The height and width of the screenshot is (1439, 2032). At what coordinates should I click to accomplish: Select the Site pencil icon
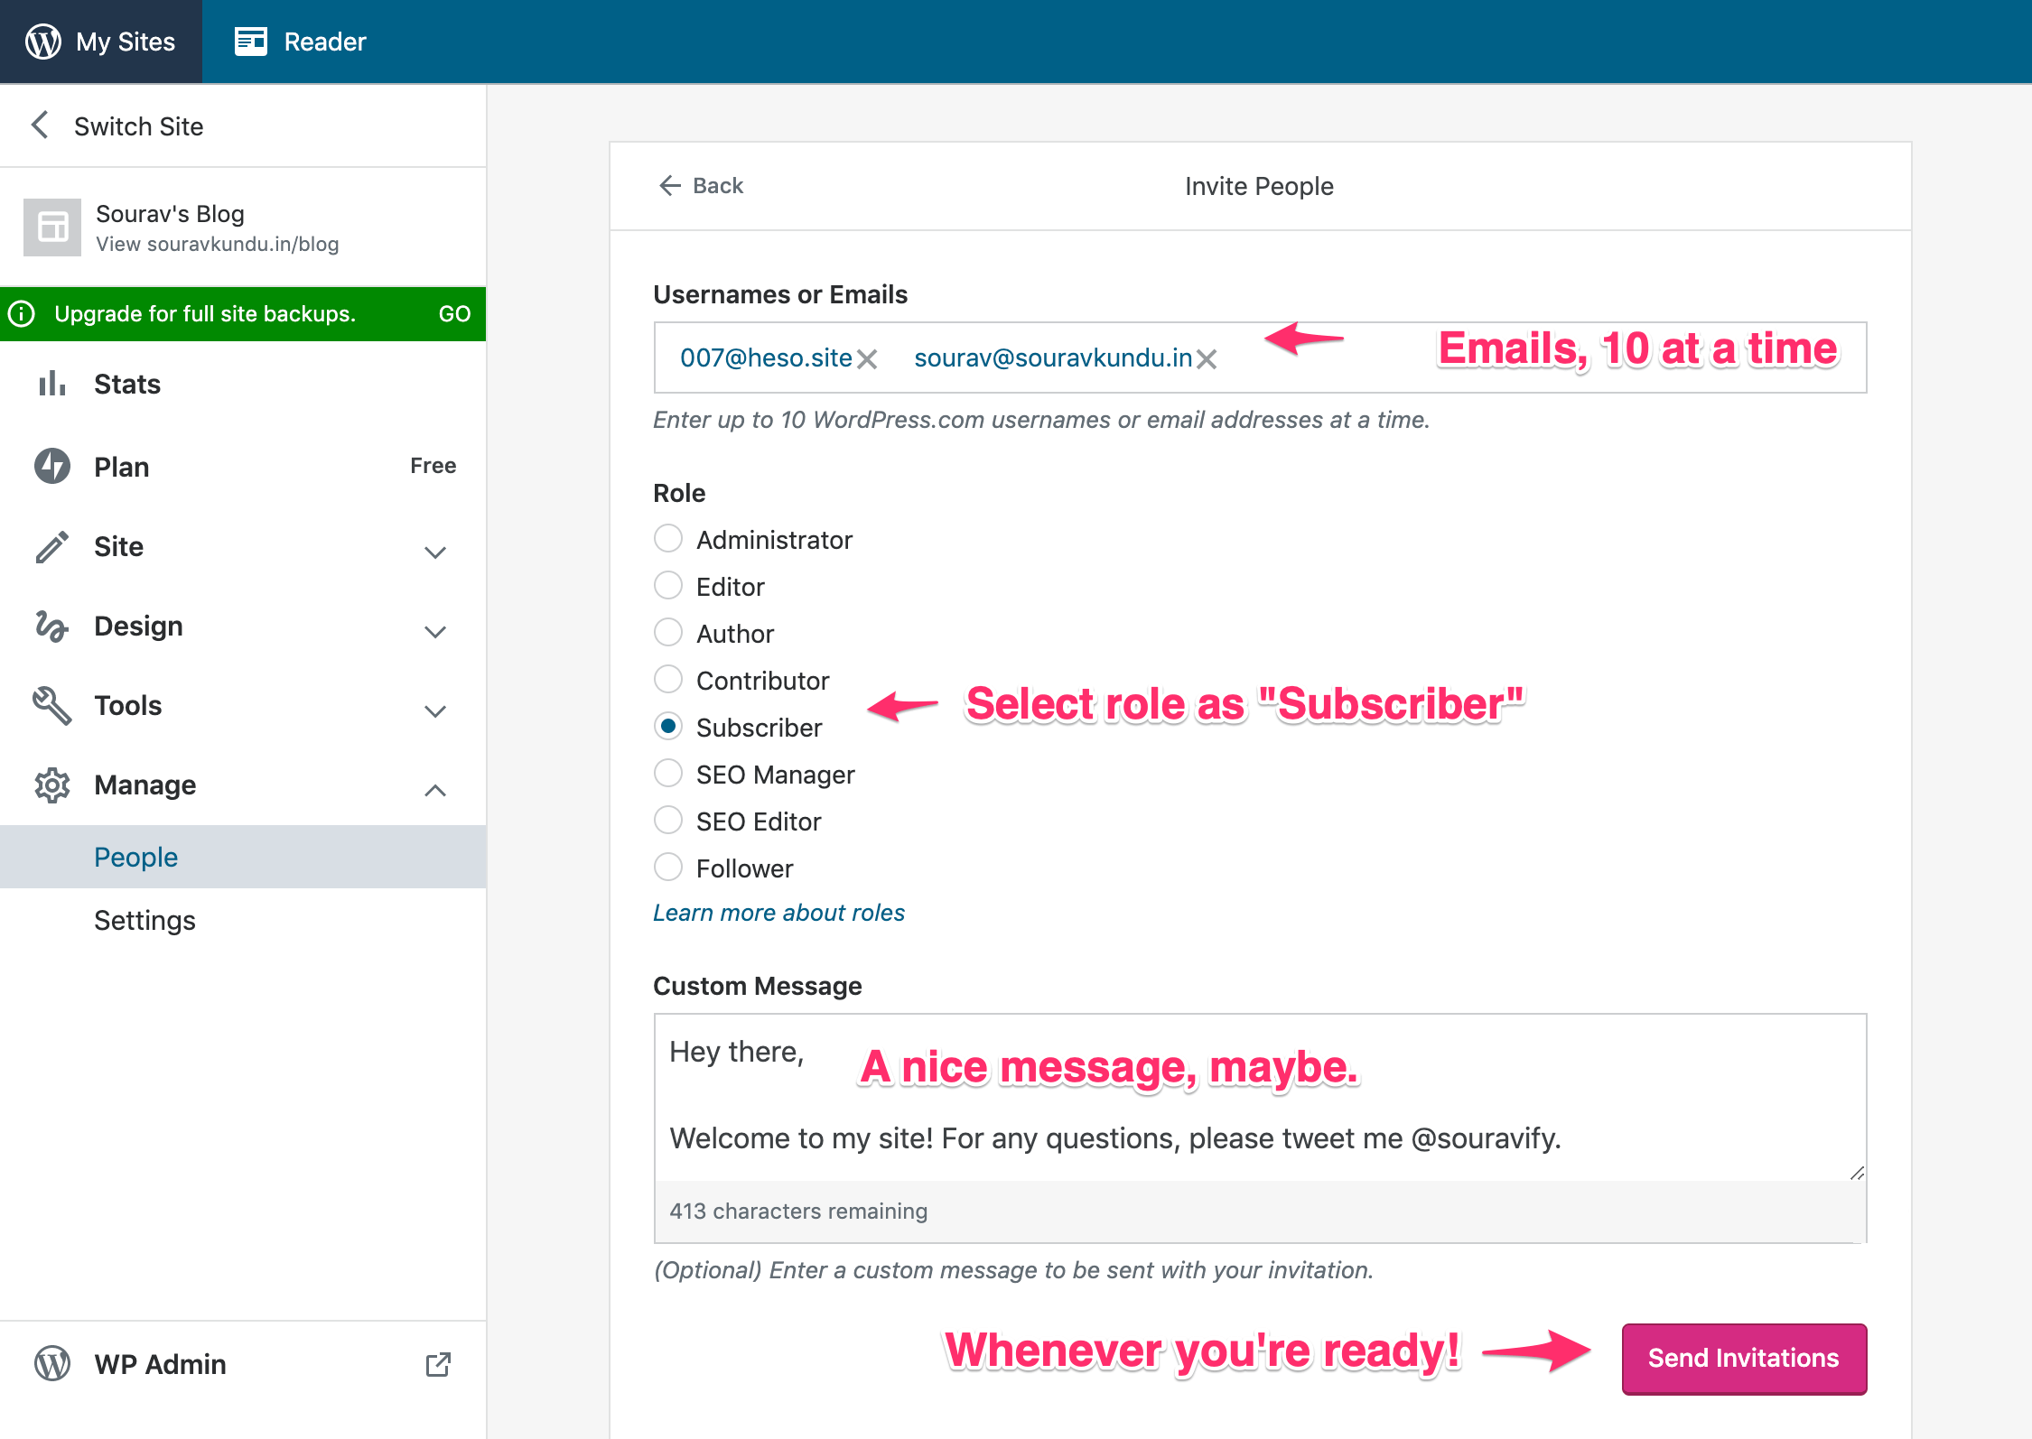coord(51,545)
